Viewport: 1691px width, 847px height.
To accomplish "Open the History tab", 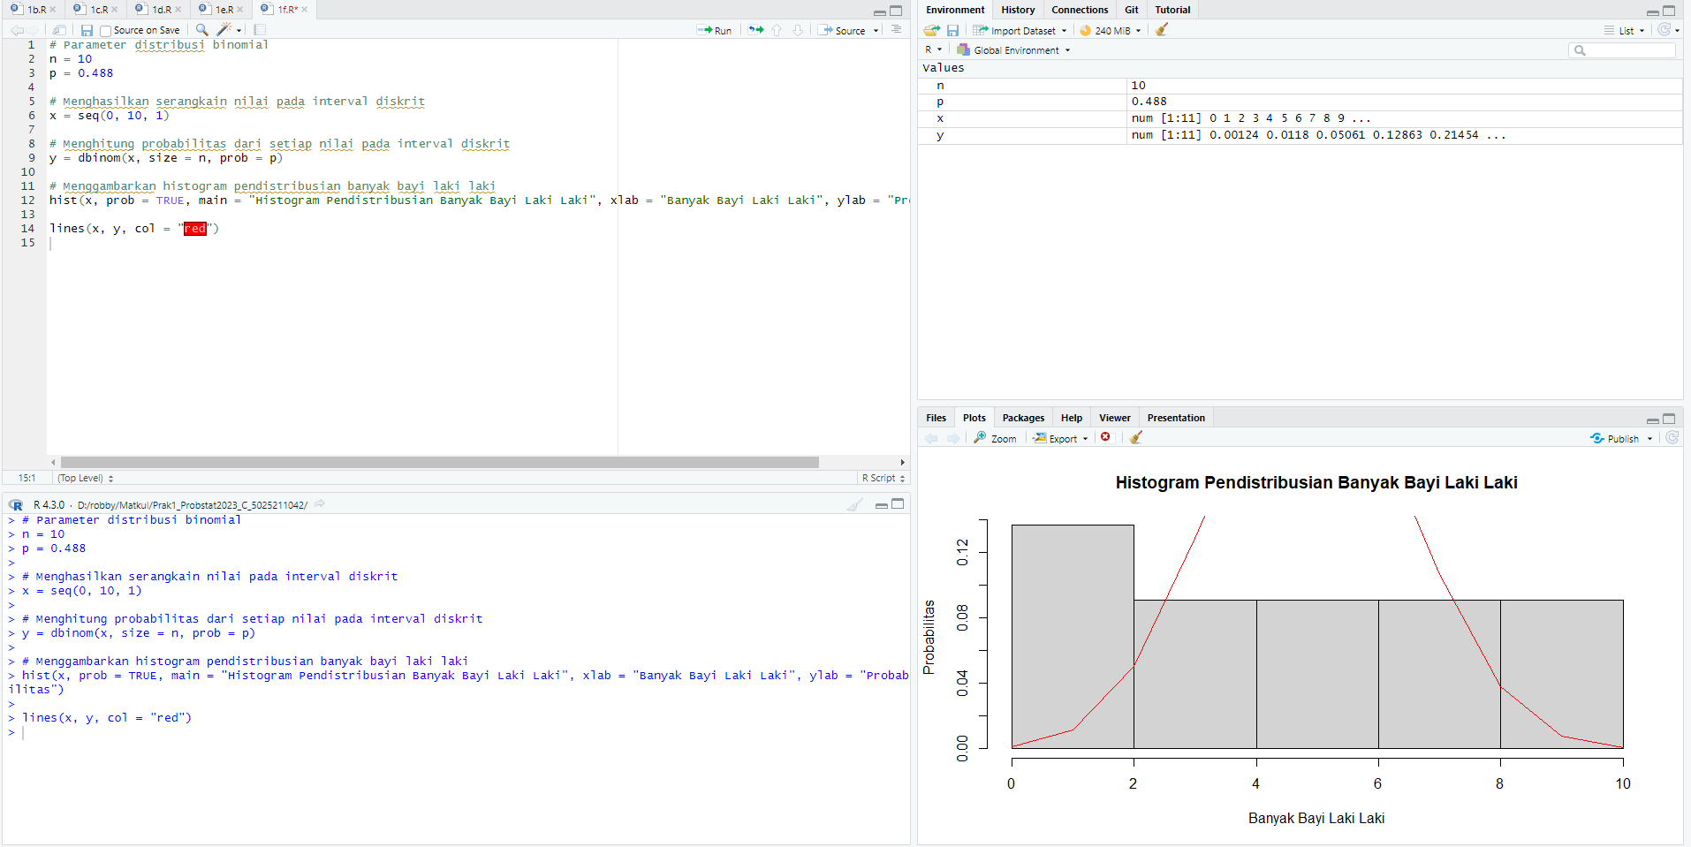I will click(x=1018, y=10).
